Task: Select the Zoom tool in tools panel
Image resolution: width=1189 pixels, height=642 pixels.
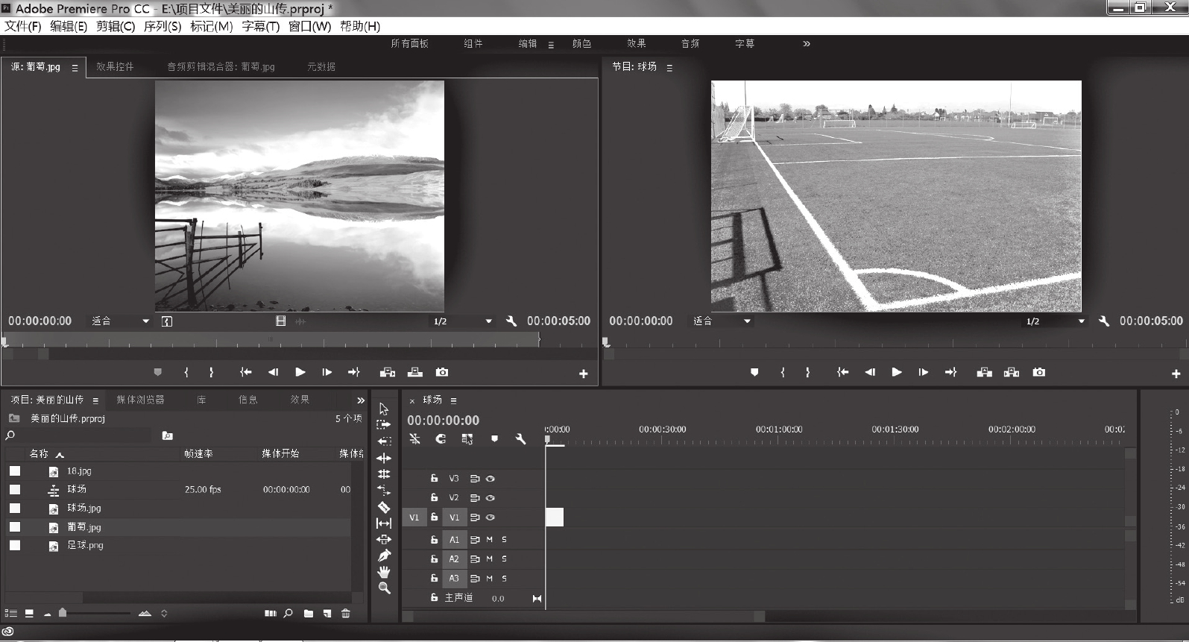Action: [x=384, y=588]
